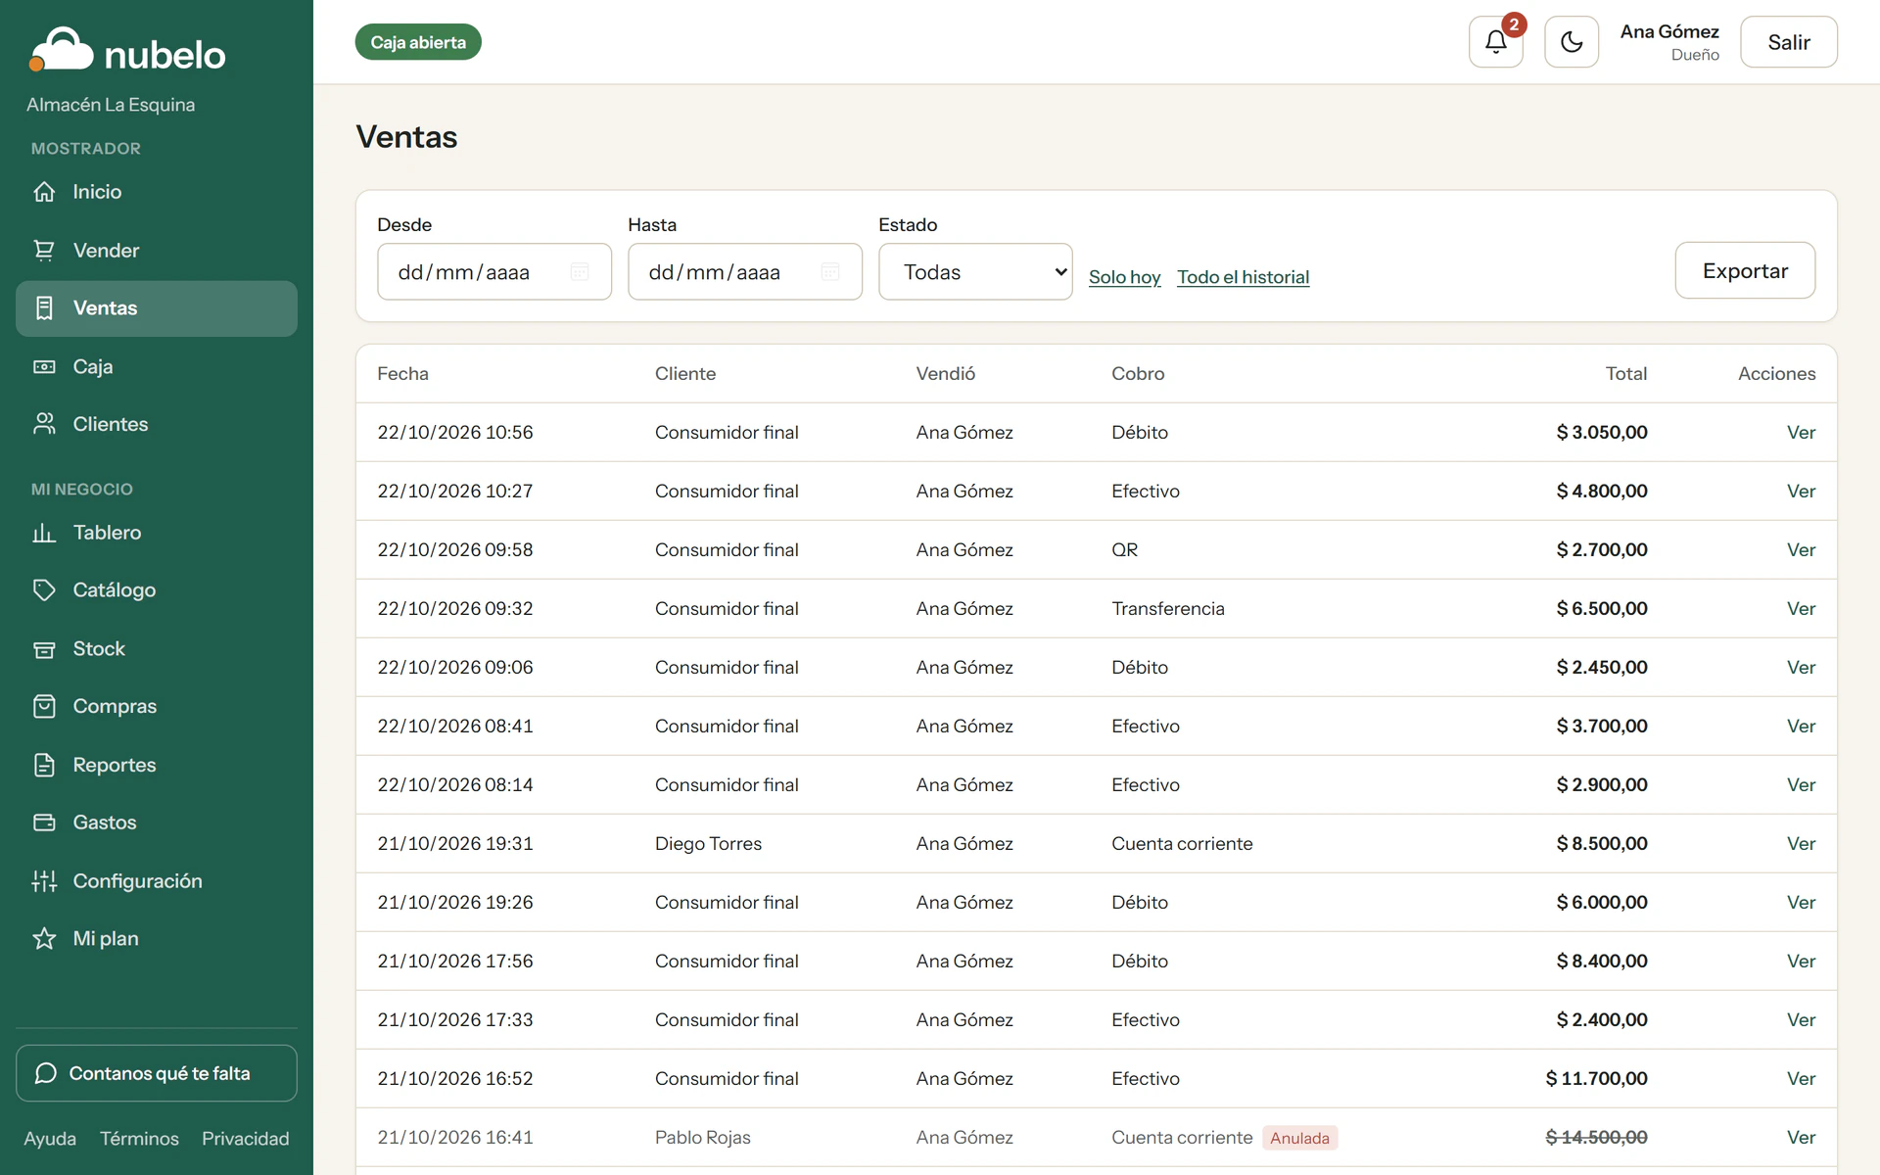Open Reportes document icon
Image resolution: width=1880 pixels, height=1175 pixels.
point(44,765)
